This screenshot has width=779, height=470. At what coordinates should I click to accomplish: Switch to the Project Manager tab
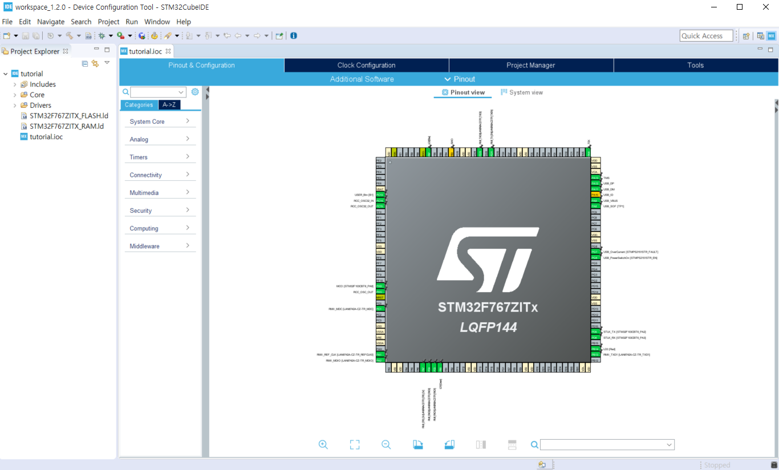[531, 65]
